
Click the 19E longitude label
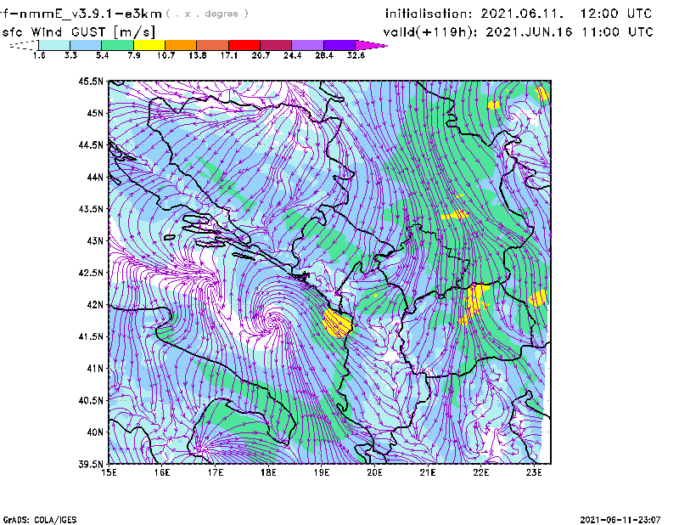(322, 472)
